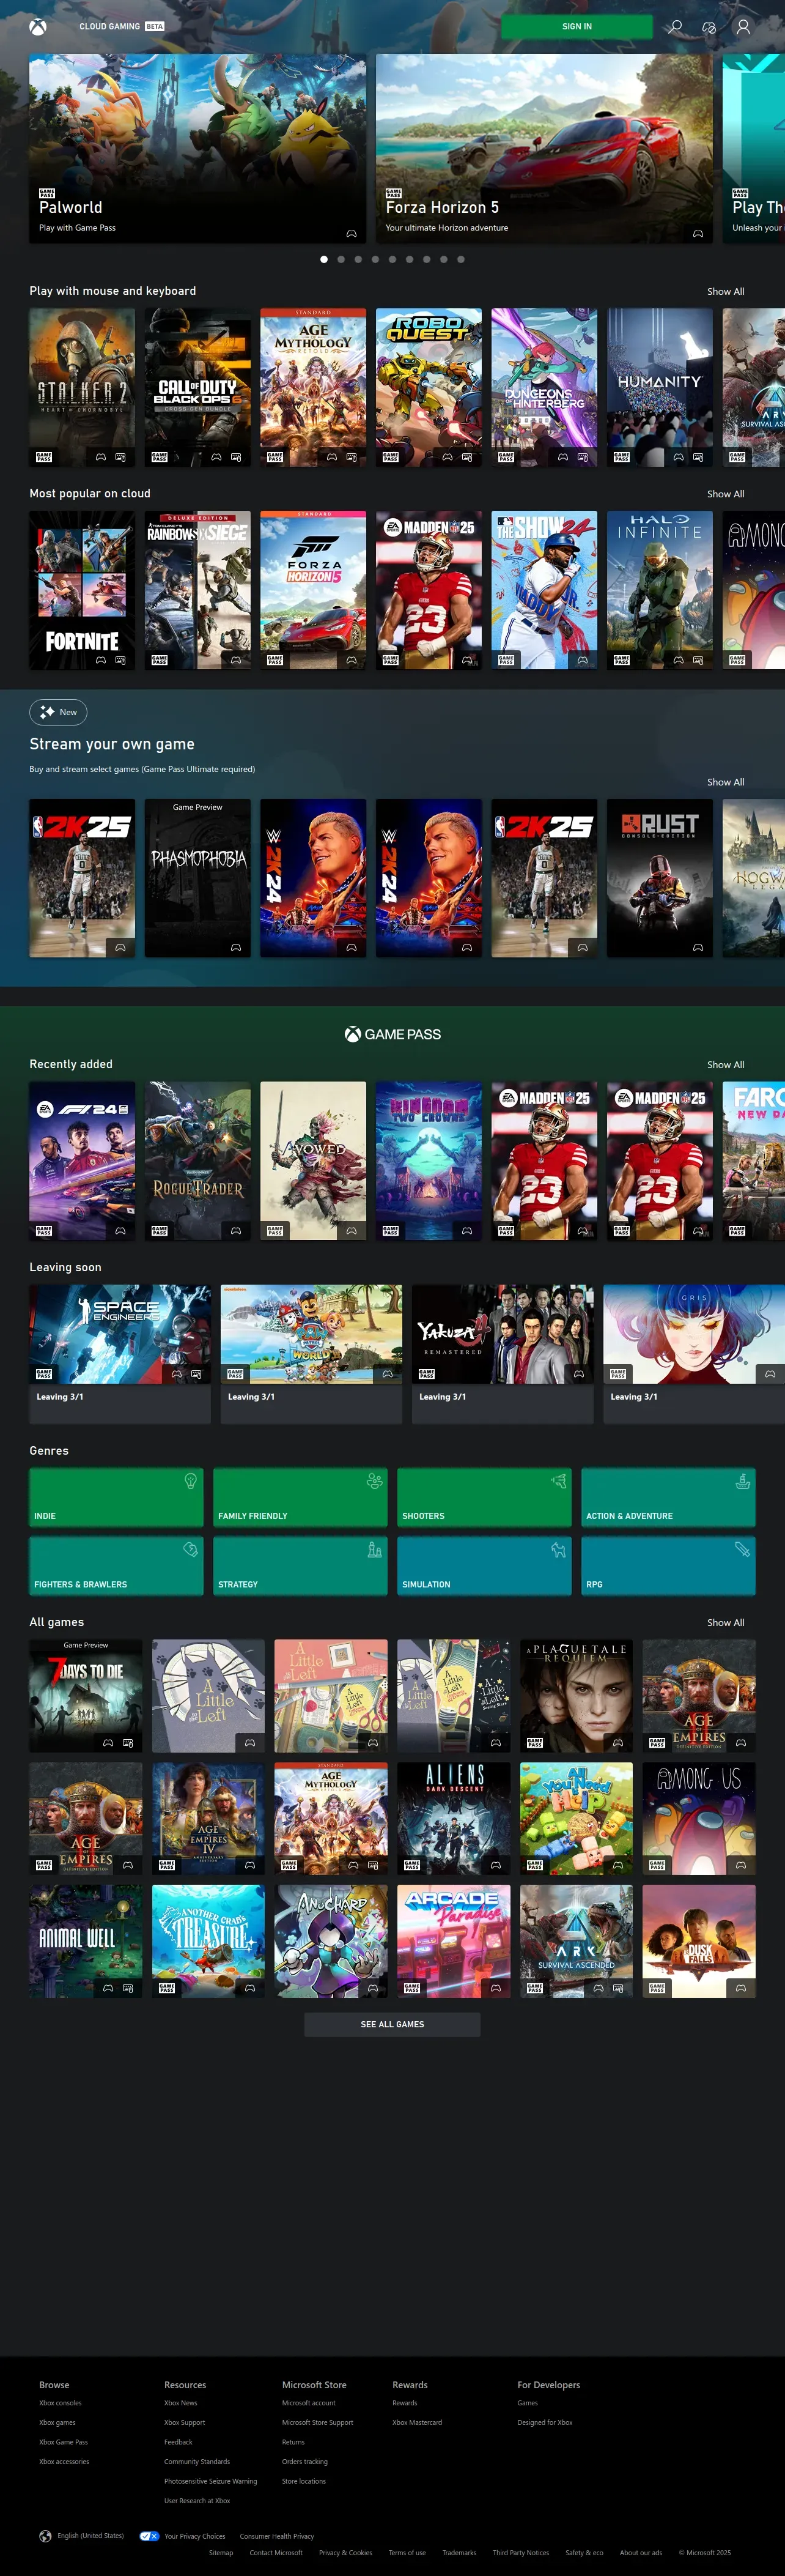Open the Privacy & Cookies footer link

345,2553
